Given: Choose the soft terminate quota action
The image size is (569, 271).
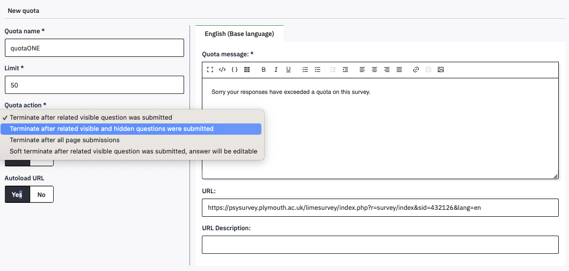Looking at the screenshot, I should click(133, 151).
